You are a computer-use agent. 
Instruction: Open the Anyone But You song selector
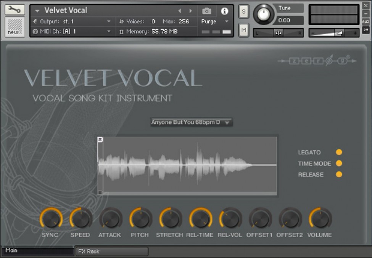[x=191, y=122]
